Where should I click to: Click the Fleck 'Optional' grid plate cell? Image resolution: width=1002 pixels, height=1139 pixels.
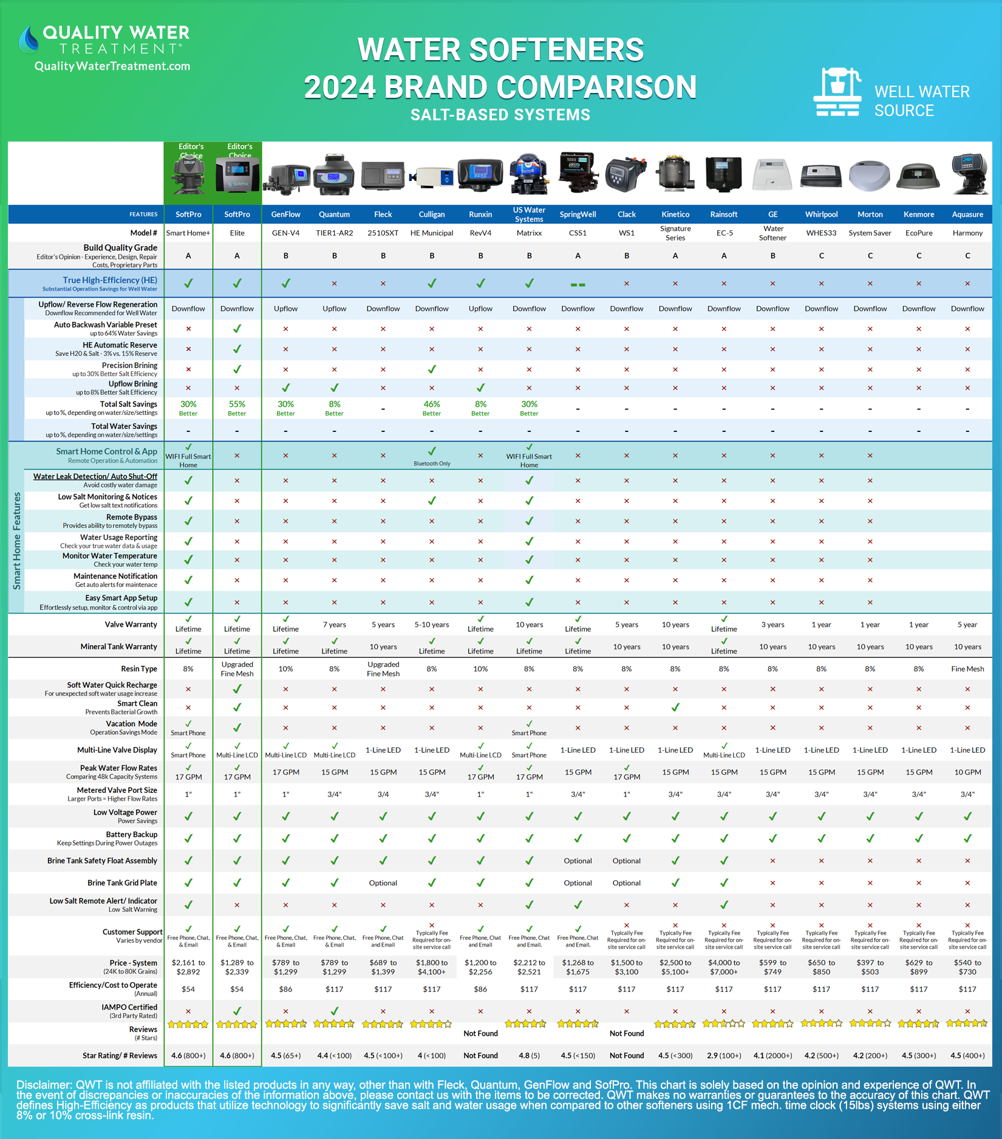pos(383,883)
